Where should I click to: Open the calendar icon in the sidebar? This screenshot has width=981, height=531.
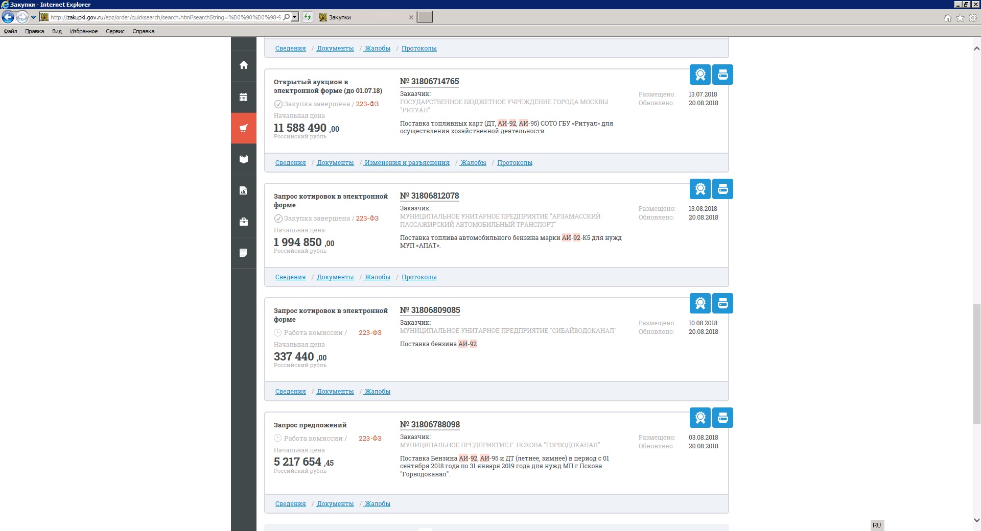[x=244, y=97]
